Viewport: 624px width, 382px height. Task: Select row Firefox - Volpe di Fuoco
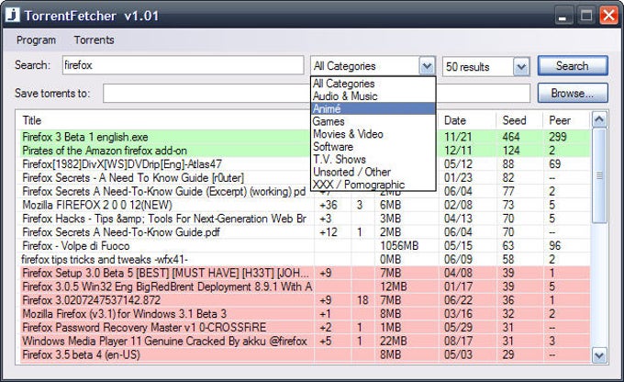click(305, 245)
